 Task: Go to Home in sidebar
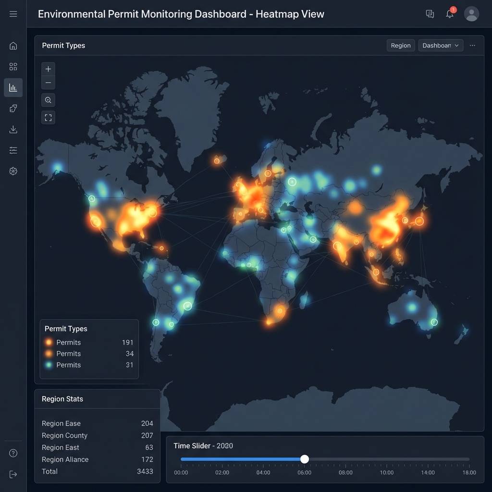coord(13,46)
